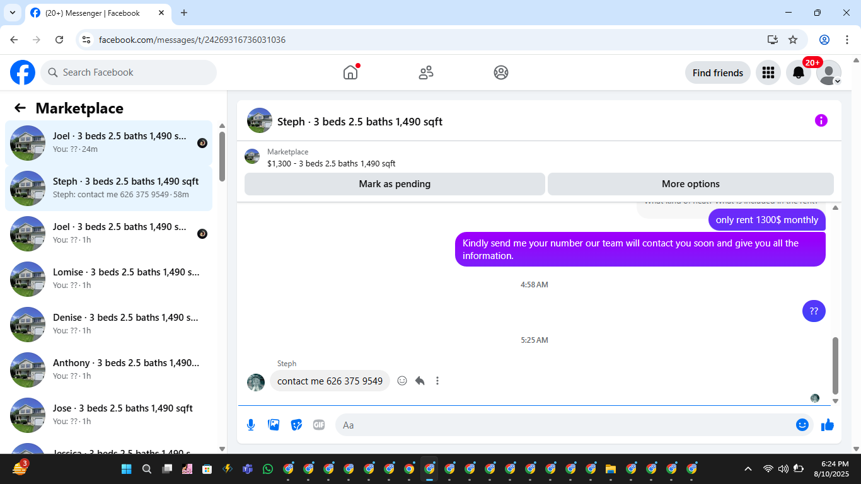Select the 'only rent 1300$ monthly' message

[766, 220]
